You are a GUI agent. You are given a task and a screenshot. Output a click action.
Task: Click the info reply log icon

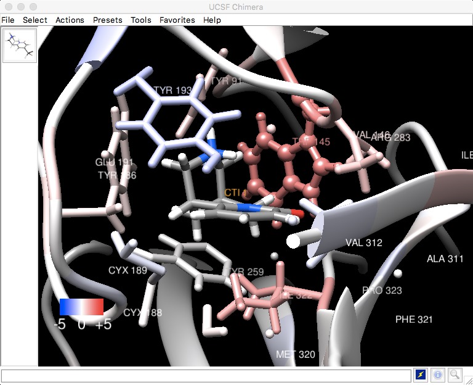click(437, 375)
